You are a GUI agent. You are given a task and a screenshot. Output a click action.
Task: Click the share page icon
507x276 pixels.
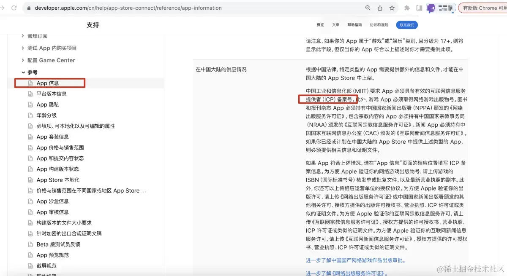[x=380, y=8]
